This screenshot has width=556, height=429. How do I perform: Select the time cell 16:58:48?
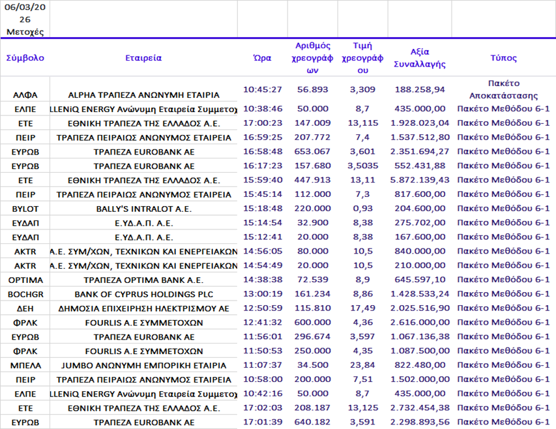[263, 151]
